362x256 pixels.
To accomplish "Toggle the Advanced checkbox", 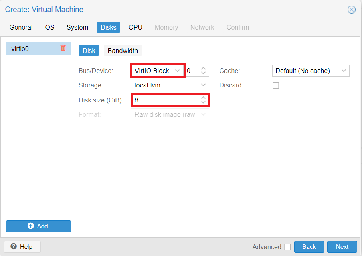I will (x=287, y=247).
